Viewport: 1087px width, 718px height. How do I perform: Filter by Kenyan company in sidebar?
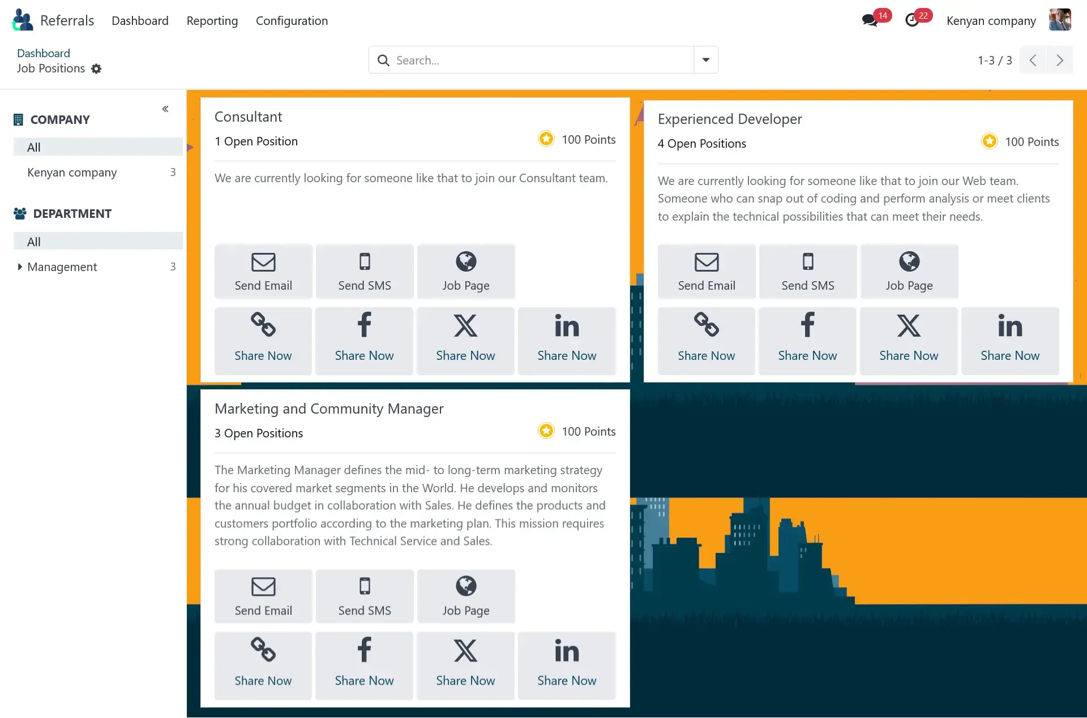pos(72,172)
